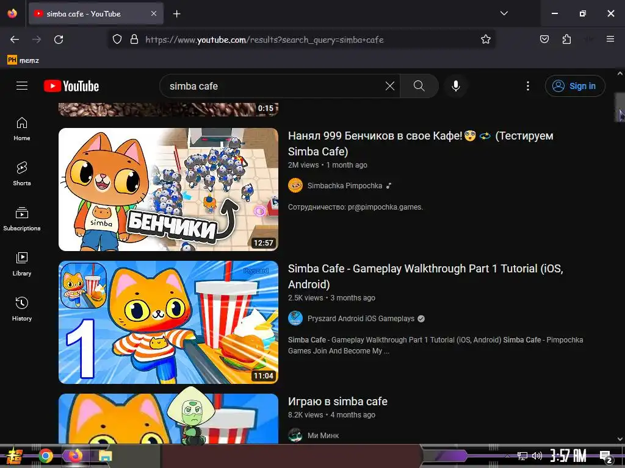Bookmark this page with the star

[485, 40]
